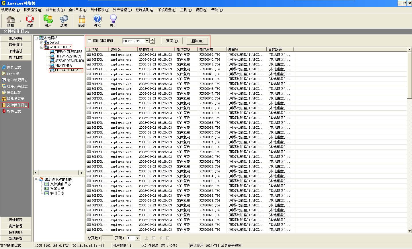This screenshot has width=412, height=249.
Task: Enable the 按时间段查询 checkbox
Action: tap(89, 41)
